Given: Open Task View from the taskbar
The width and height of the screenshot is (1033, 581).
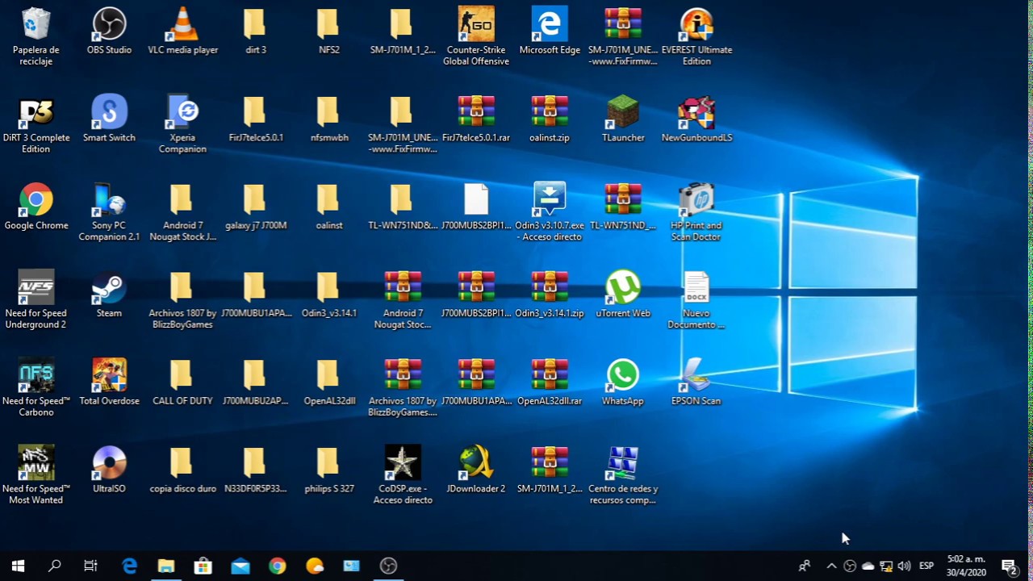Looking at the screenshot, I should point(91,566).
